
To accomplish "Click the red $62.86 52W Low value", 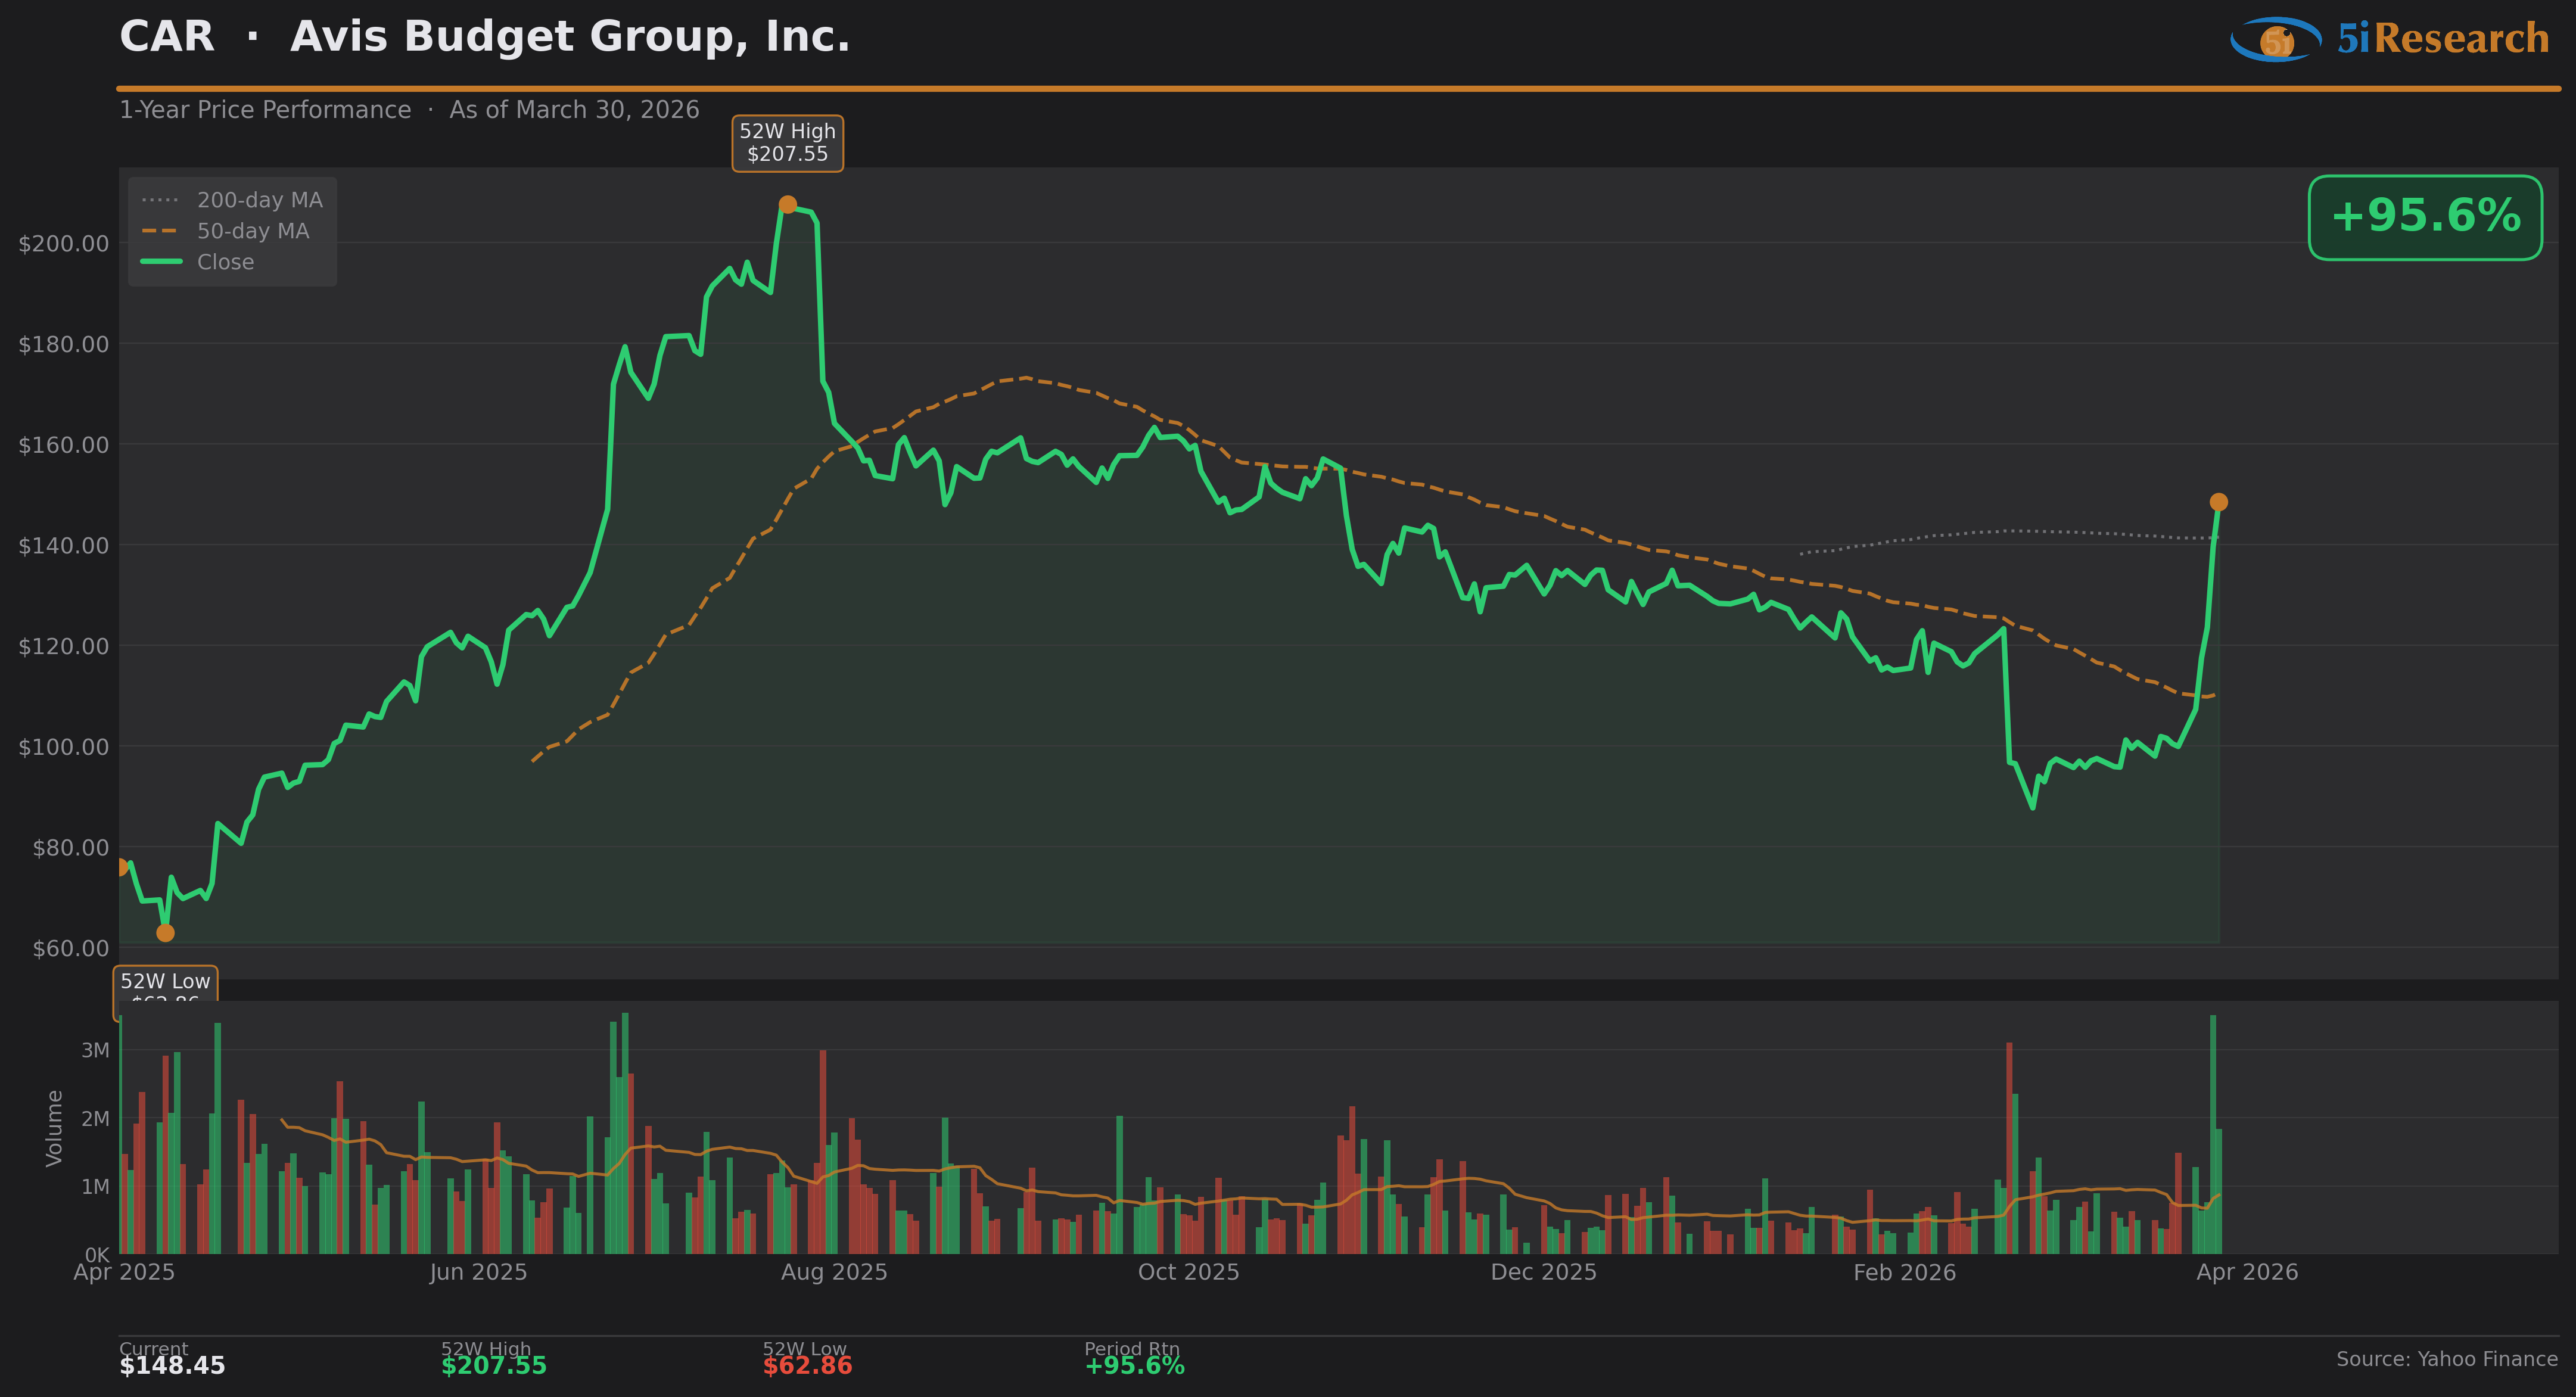I will (x=807, y=1366).
